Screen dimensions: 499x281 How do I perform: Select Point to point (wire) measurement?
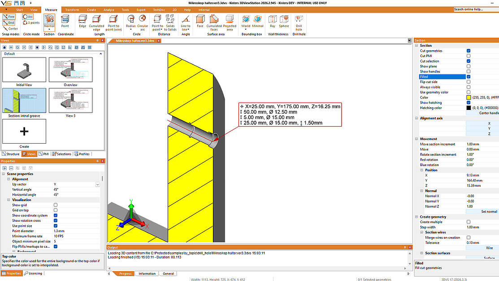(113, 22)
